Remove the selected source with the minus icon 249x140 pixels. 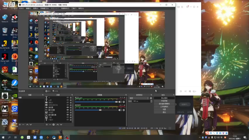tap(50, 125)
